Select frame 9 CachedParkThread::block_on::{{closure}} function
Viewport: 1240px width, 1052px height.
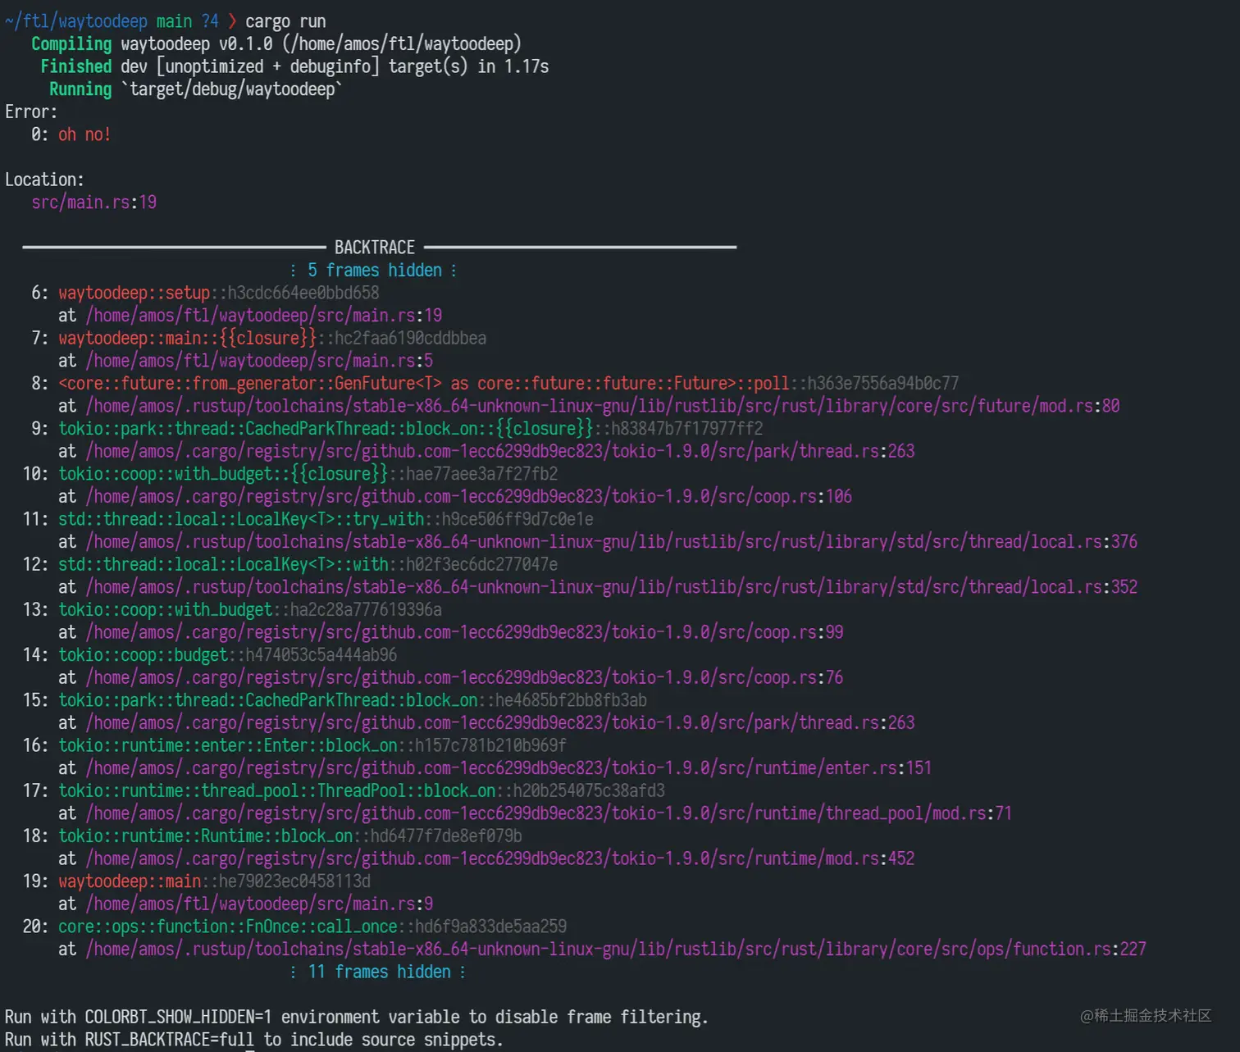click(326, 429)
